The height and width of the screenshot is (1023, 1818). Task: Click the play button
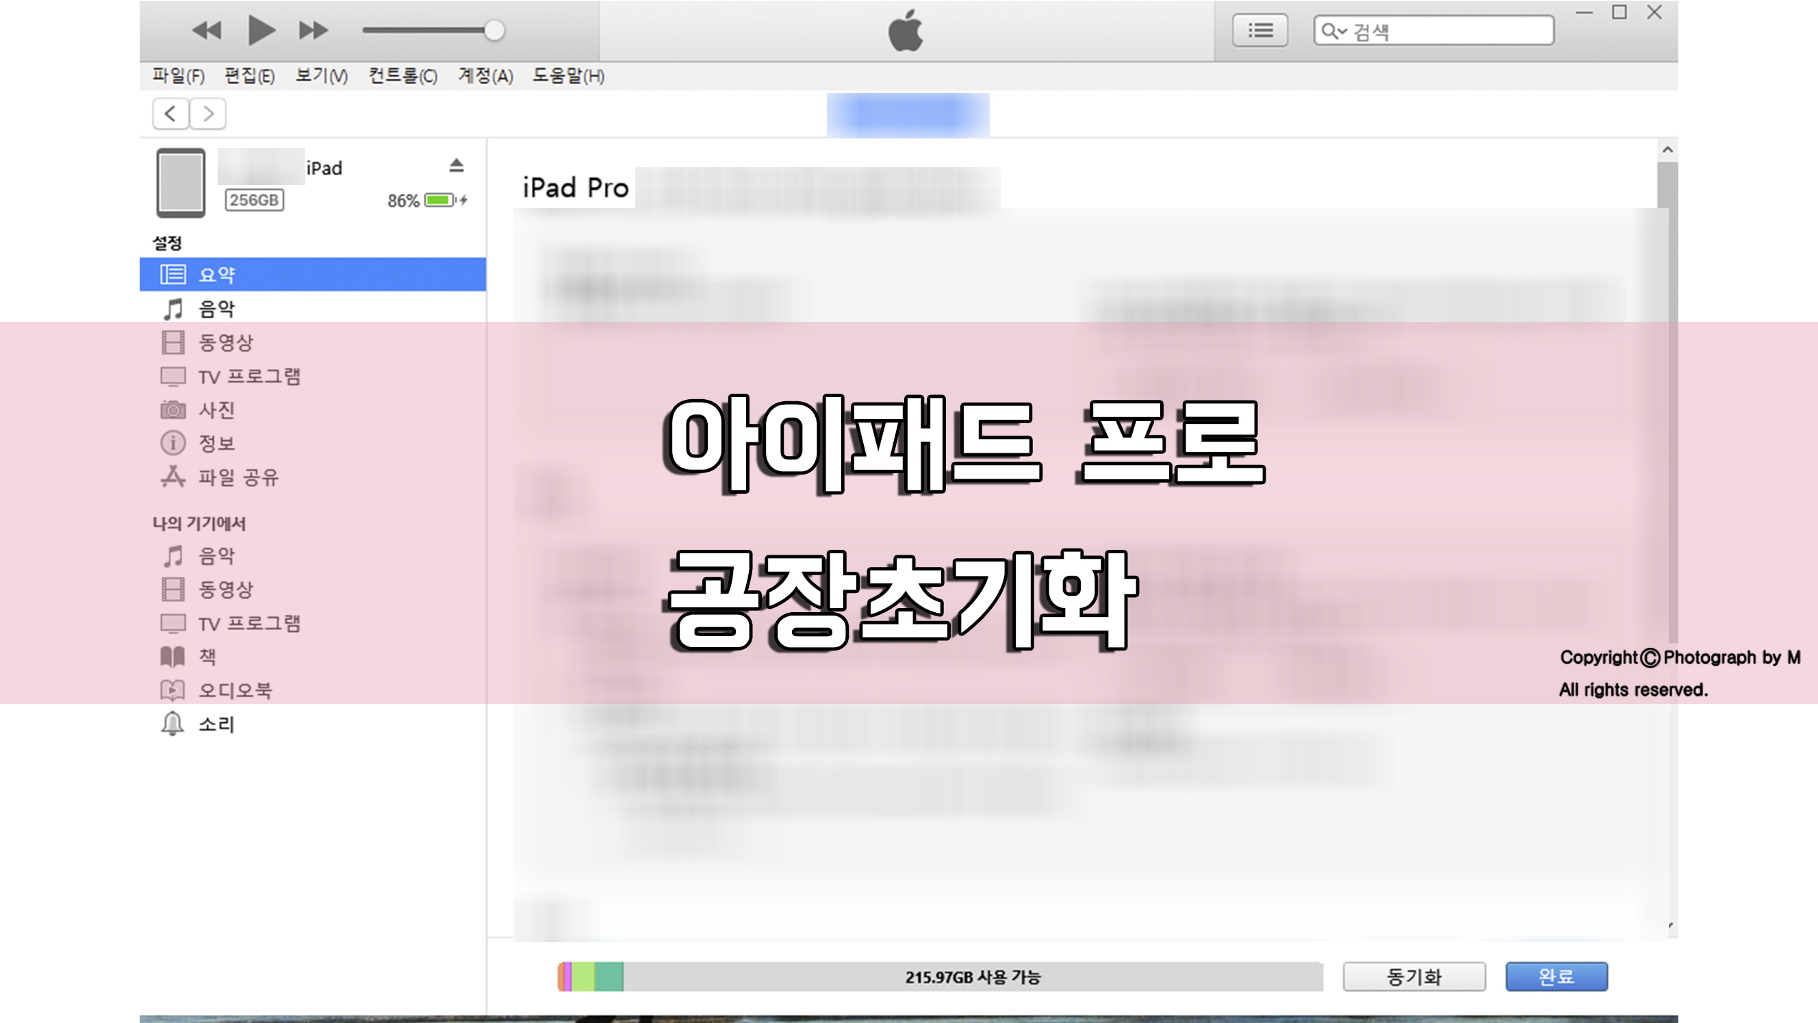coord(261,30)
